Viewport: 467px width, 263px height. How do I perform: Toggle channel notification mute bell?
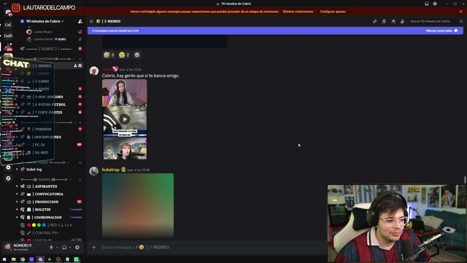tap(384, 21)
